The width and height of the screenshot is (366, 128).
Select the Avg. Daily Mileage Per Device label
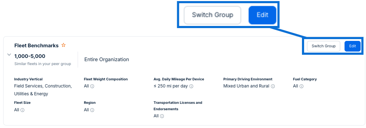click(x=179, y=79)
